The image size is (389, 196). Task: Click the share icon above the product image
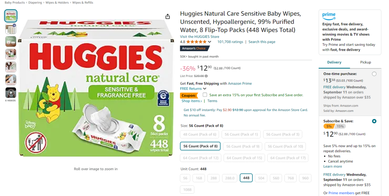(168, 16)
